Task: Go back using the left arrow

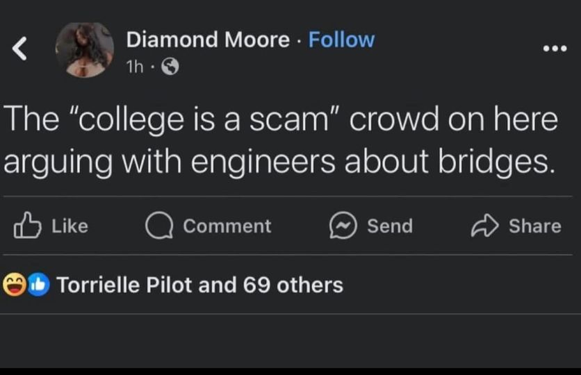Action: coord(20,49)
